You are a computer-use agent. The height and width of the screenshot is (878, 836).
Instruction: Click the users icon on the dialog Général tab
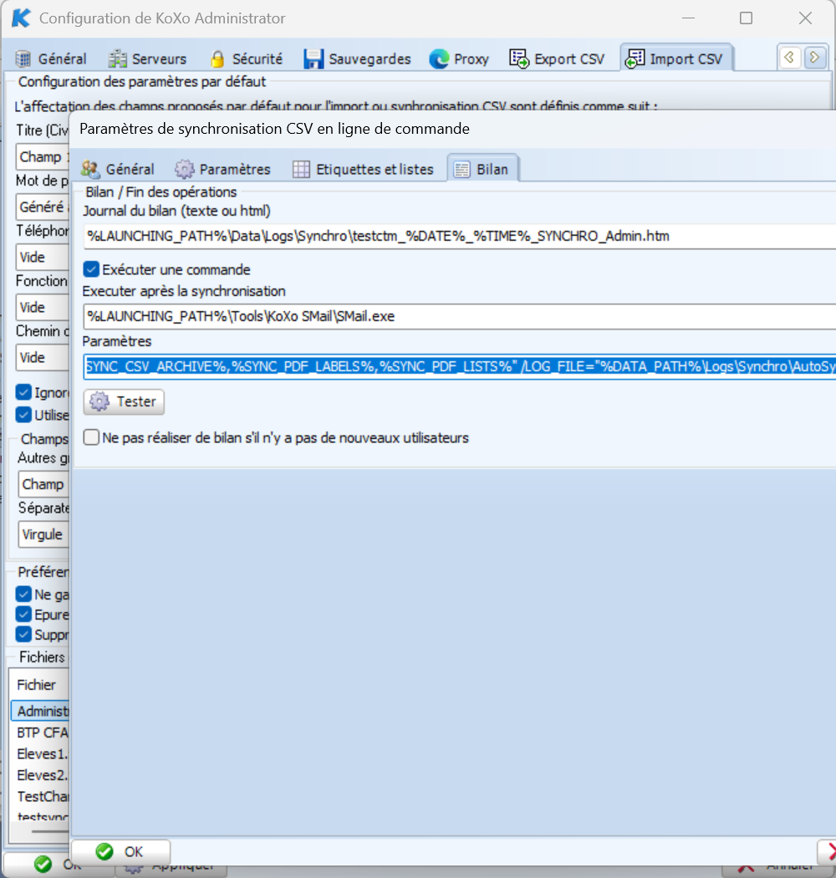click(x=90, y=169)
